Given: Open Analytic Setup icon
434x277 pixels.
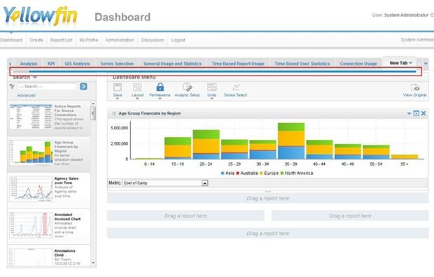Looking at the screenshot, I should [188, 87].
